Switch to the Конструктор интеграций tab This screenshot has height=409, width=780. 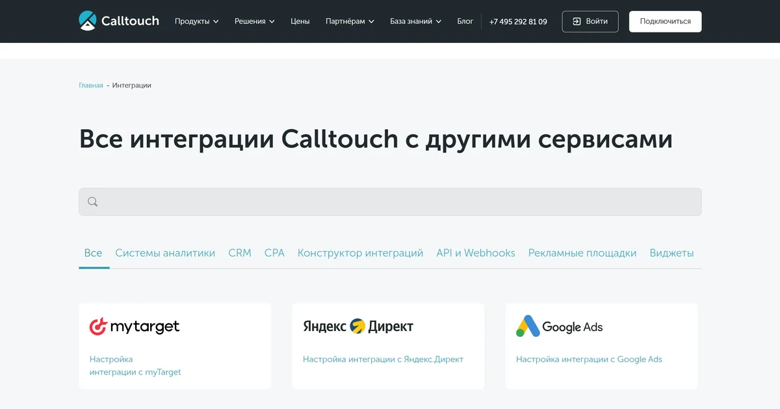pos(360,253)
